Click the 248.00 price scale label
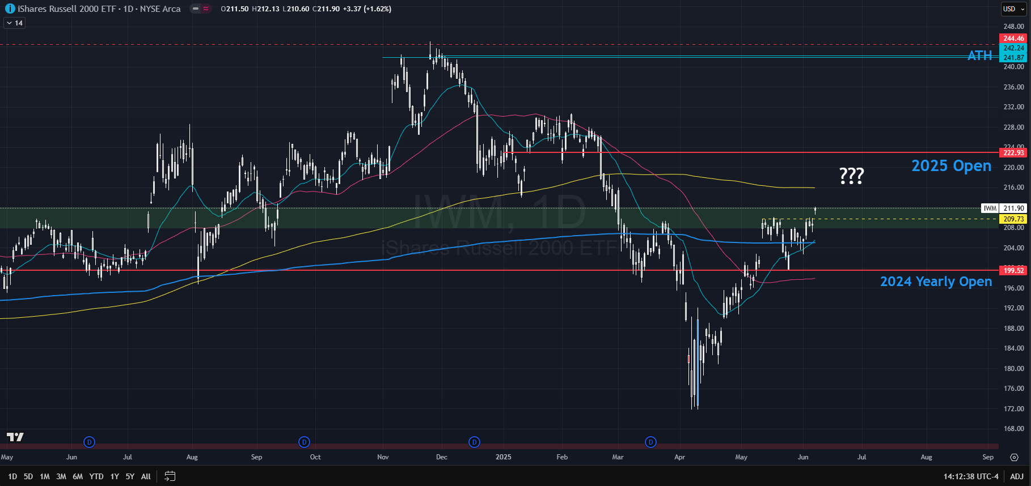Screen dimensions: 1031x486 pyautogui.click(x=1013, y=27)
